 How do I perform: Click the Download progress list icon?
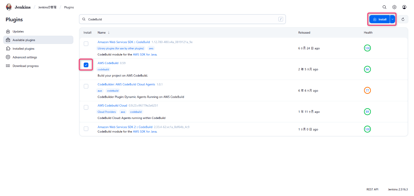coord(8,66)
